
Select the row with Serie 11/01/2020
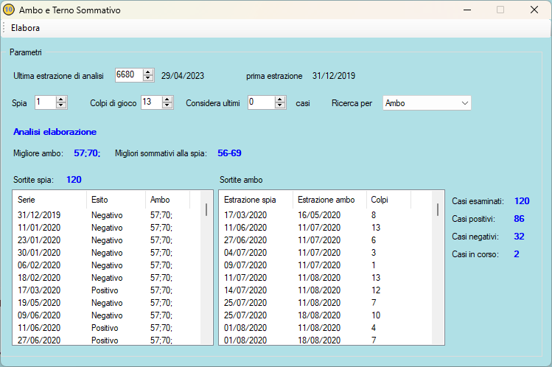click(x=107, y=228)
